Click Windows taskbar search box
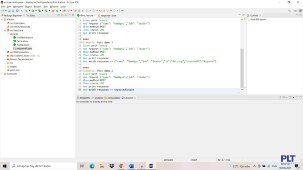 [44, 166]
